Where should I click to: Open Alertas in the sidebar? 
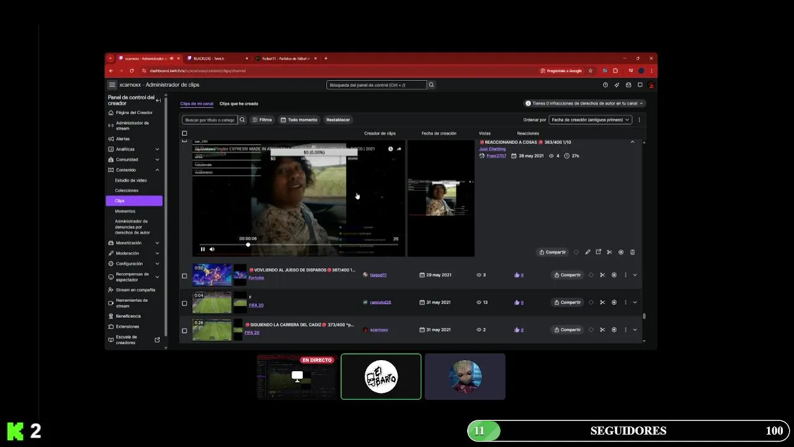pos(123,139)
